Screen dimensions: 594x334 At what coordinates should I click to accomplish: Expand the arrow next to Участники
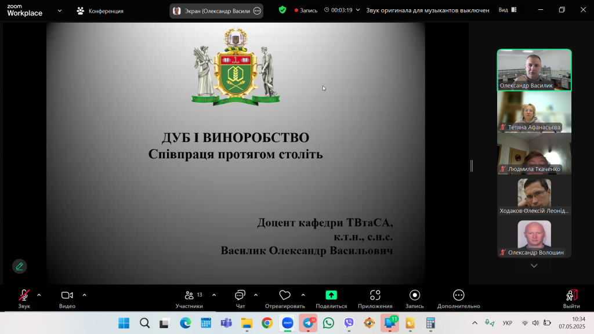[214, 295]
